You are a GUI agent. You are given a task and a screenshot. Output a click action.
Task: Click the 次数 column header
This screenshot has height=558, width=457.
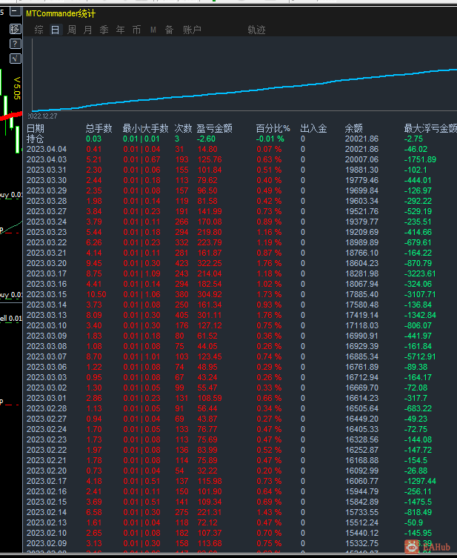click(x=183, y=128)
